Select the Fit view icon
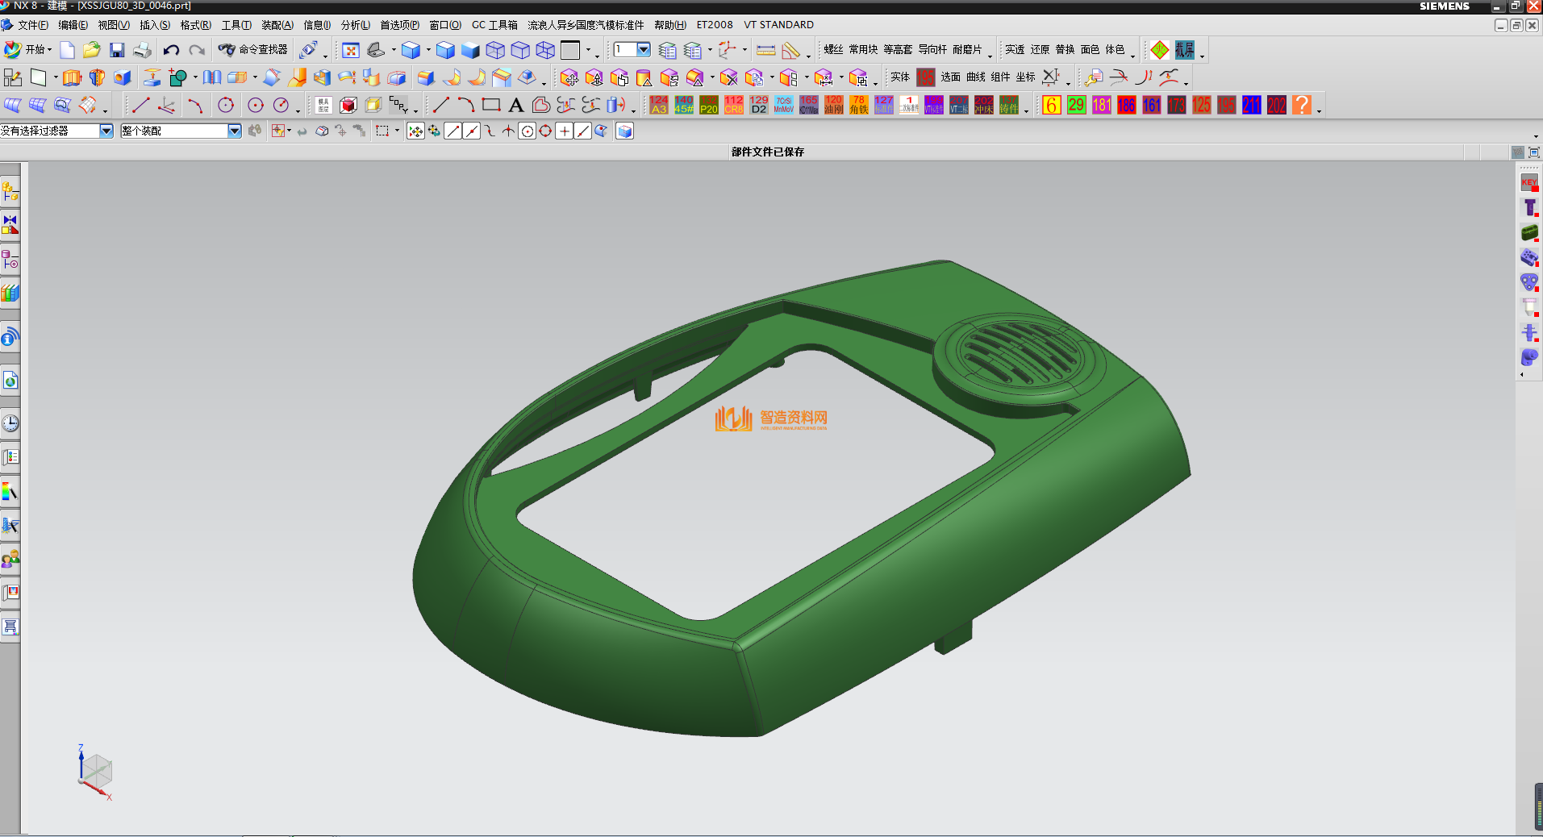 click(x=350, y=50)
